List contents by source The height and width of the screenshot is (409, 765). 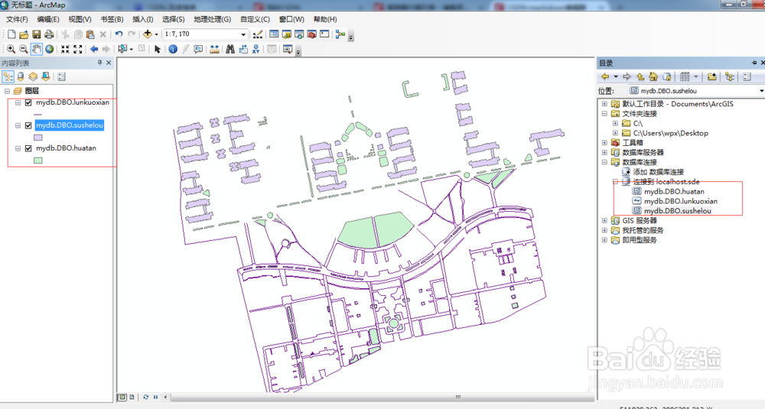coord(21,76)
